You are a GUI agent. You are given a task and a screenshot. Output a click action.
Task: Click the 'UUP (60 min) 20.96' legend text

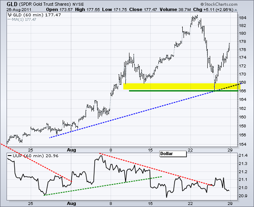(36, 156)
